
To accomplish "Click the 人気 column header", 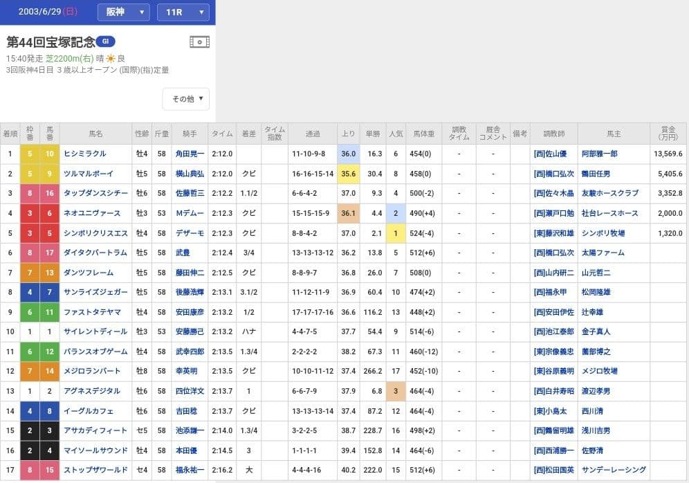I will [396, 133].
